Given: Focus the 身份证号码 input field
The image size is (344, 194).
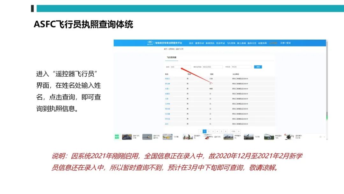Looking at the screenshot, I should (x=212, y=67).
